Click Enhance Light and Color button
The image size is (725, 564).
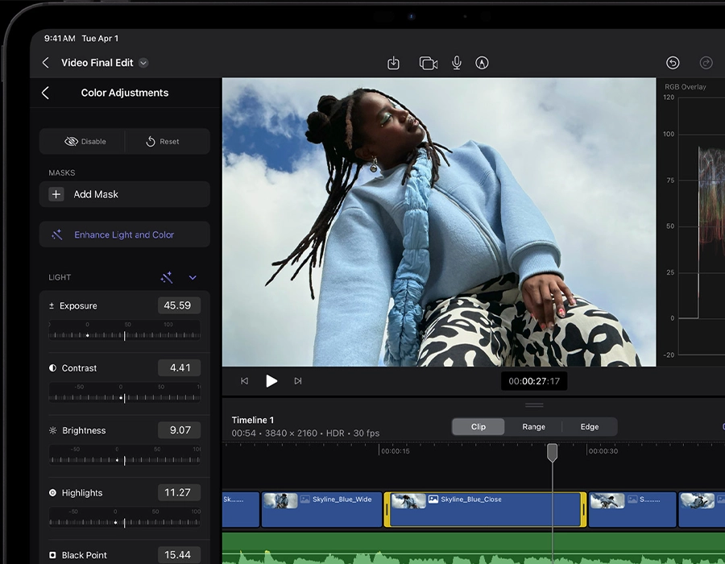pyautogui.click(x=124, y=234)
